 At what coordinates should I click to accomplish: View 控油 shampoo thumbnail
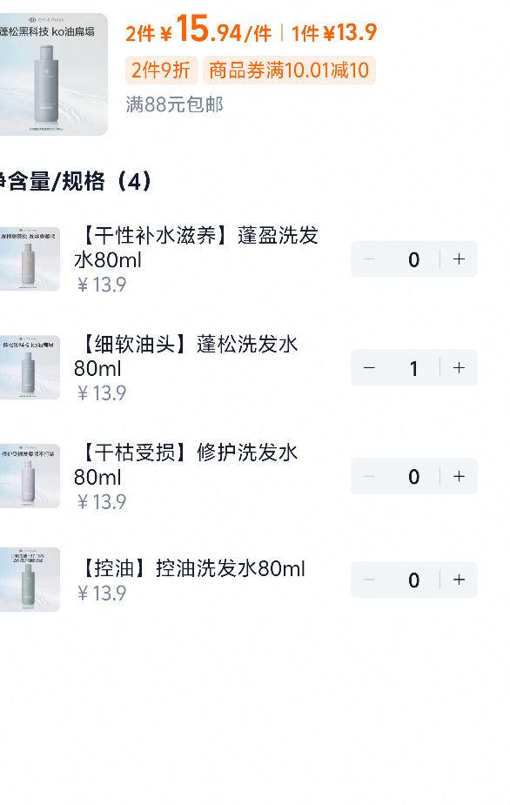pos(30,580)
